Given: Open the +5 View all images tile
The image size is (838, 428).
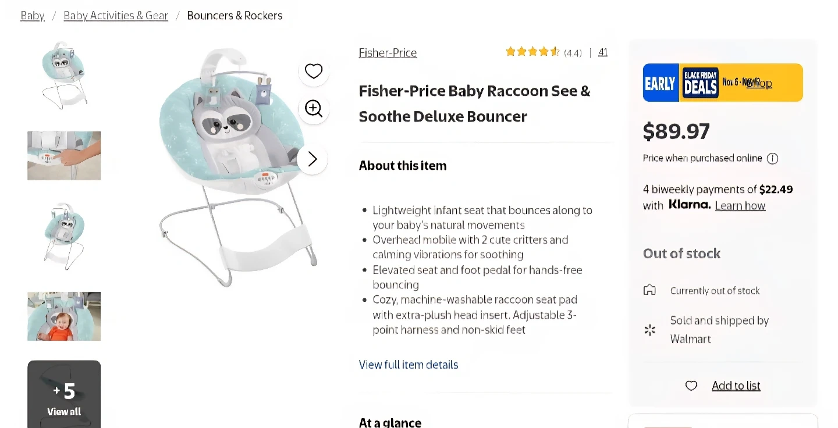Looking at the screenshot, I should (64, 394).
